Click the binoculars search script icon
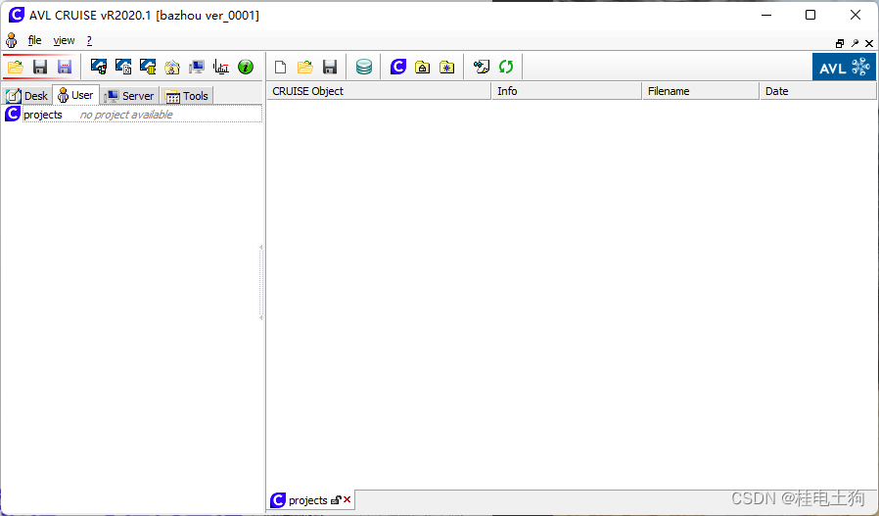 pyautogui.click(x=481, y=68)
